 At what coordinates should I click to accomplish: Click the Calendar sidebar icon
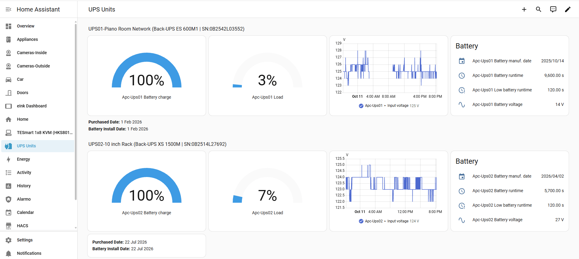tap(8, 213)
